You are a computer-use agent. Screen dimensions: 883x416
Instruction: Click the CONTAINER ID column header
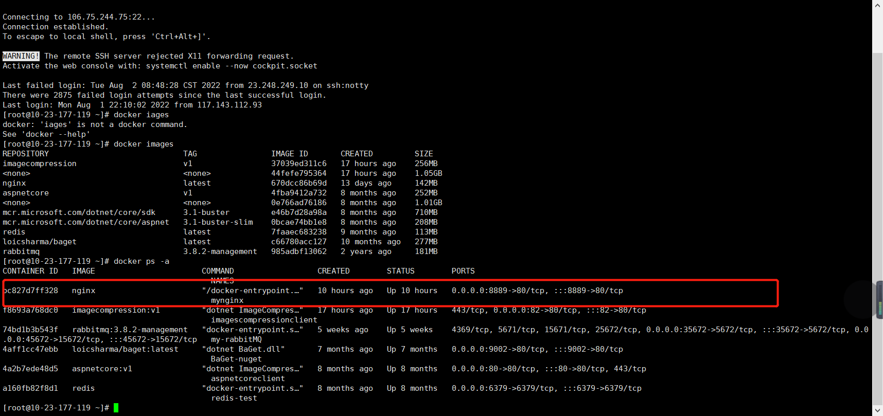point(30,271)
